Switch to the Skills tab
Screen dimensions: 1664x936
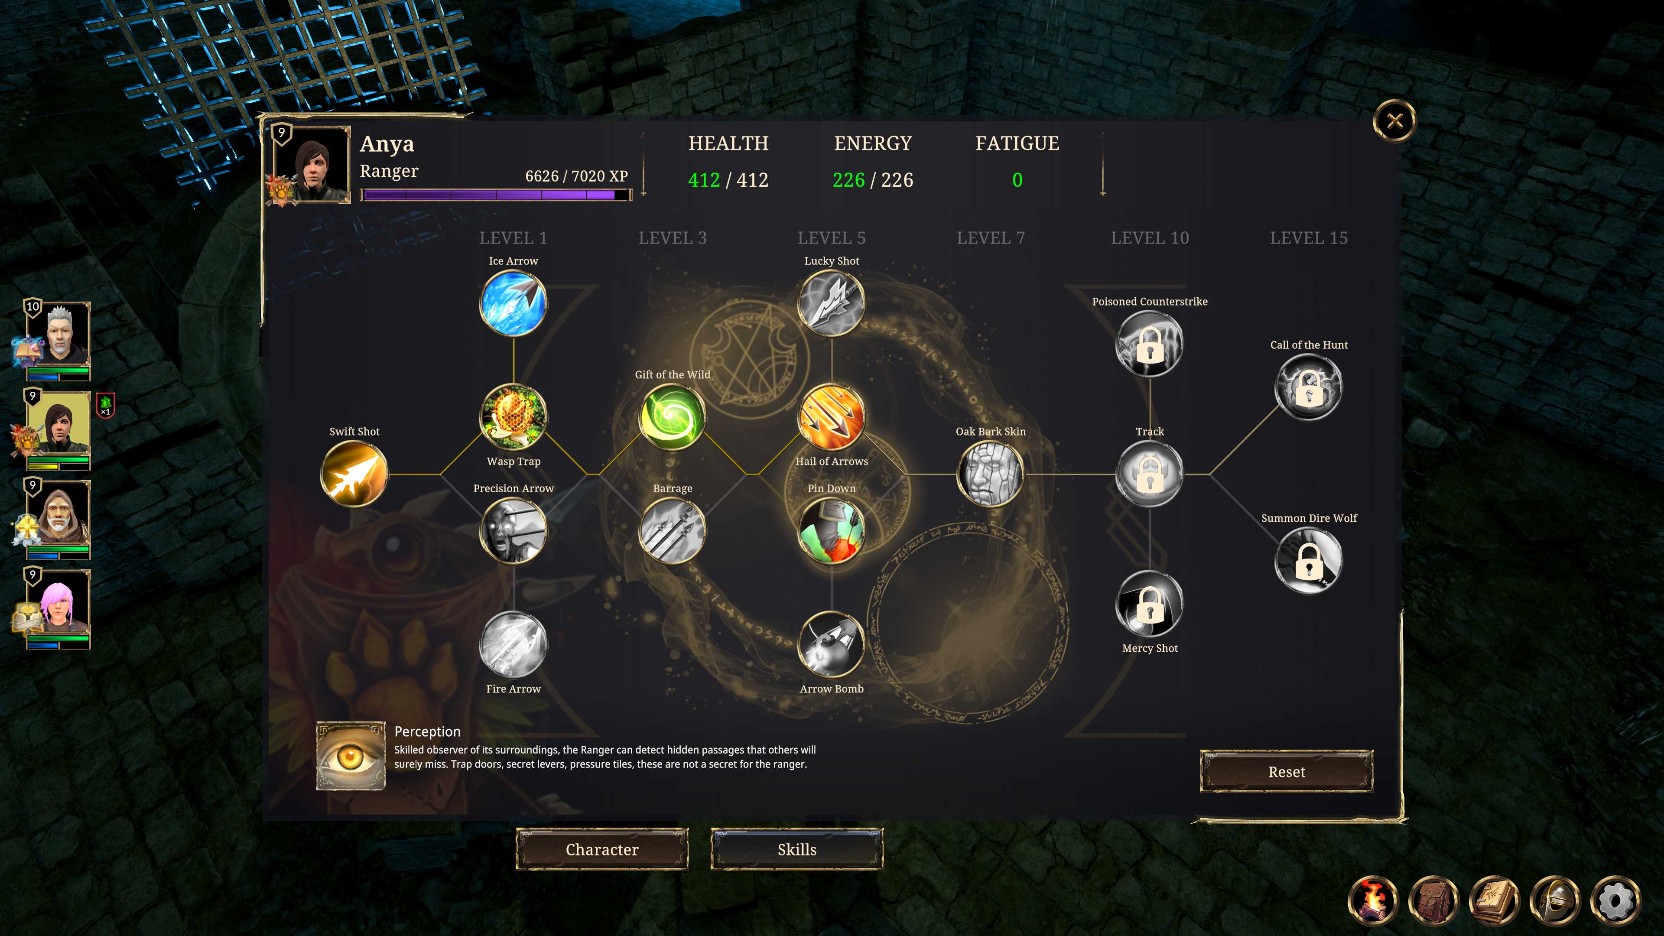pyautogui.click(x=796, y=849)
